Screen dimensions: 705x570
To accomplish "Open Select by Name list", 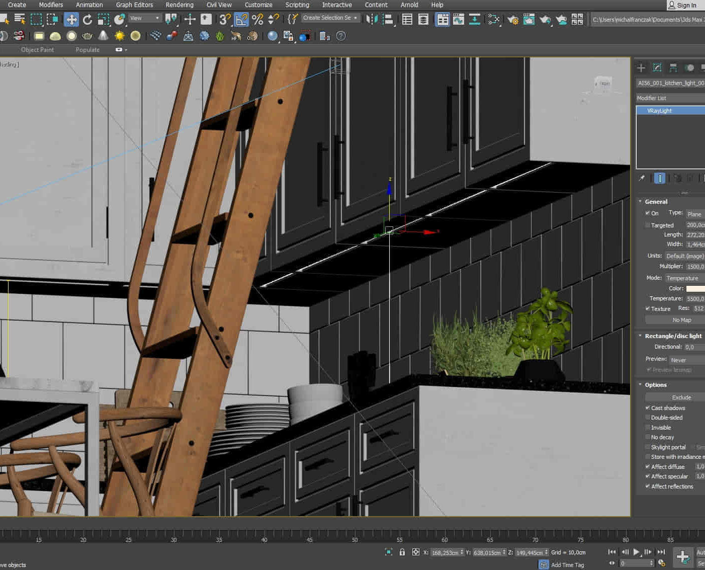I will pyautogui.click(x=20, y=20).
